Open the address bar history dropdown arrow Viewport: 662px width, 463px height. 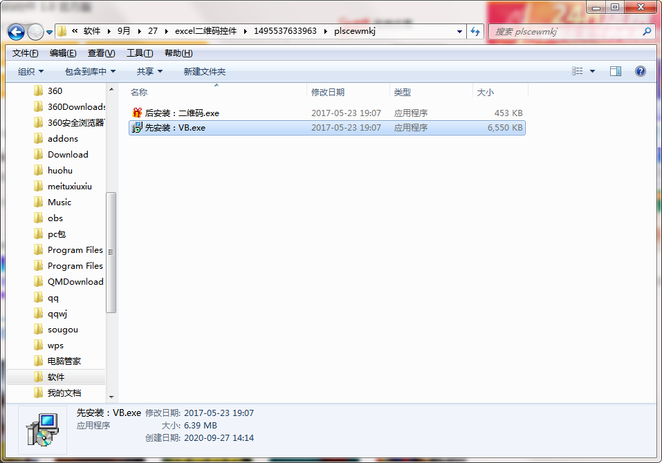point(459,32)
